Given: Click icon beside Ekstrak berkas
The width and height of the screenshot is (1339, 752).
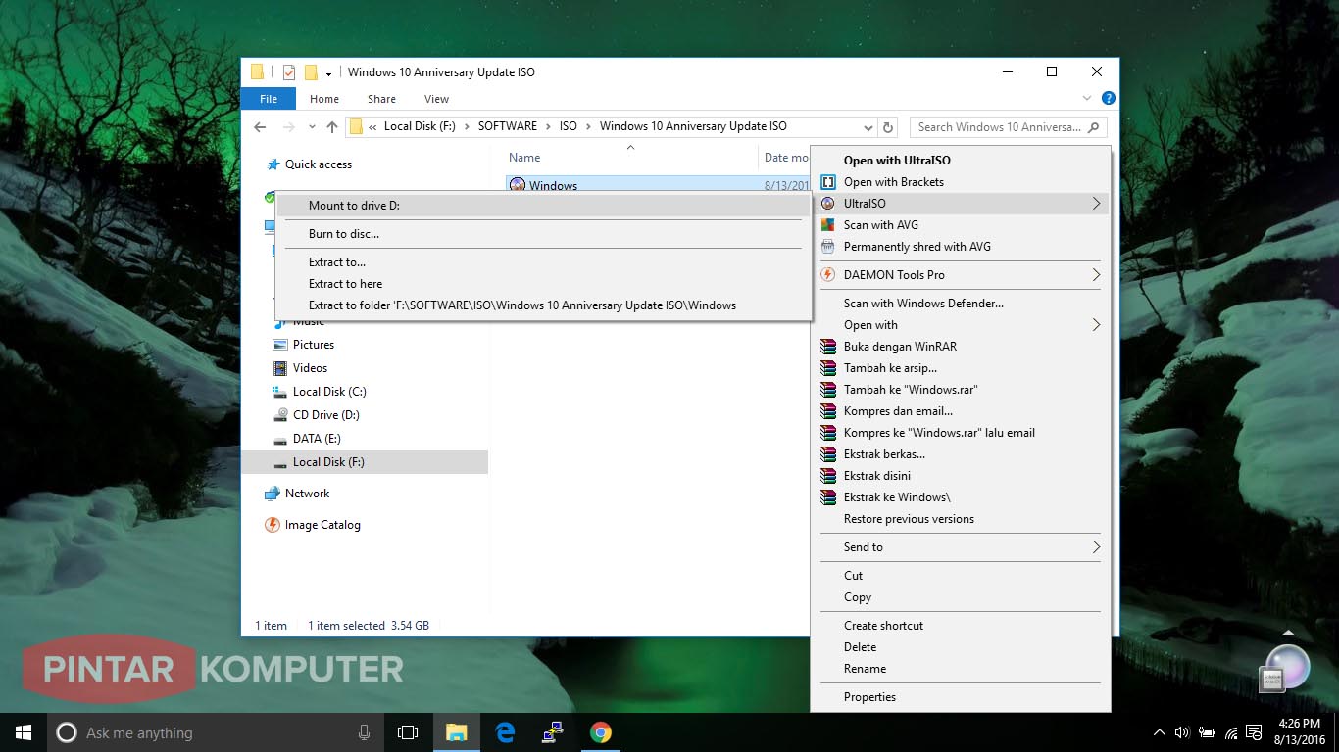Looking at the screenshot, I should coord(827,454).
